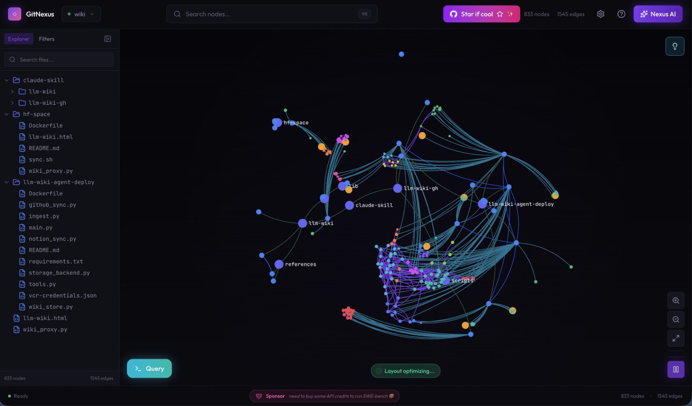
Task: Focus the Search nodes field
Action: tap(272, 14)
